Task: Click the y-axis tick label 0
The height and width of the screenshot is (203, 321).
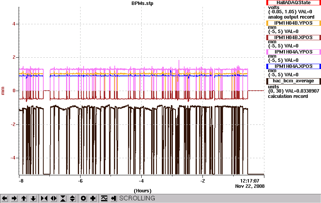Action: tap(14, 91)
